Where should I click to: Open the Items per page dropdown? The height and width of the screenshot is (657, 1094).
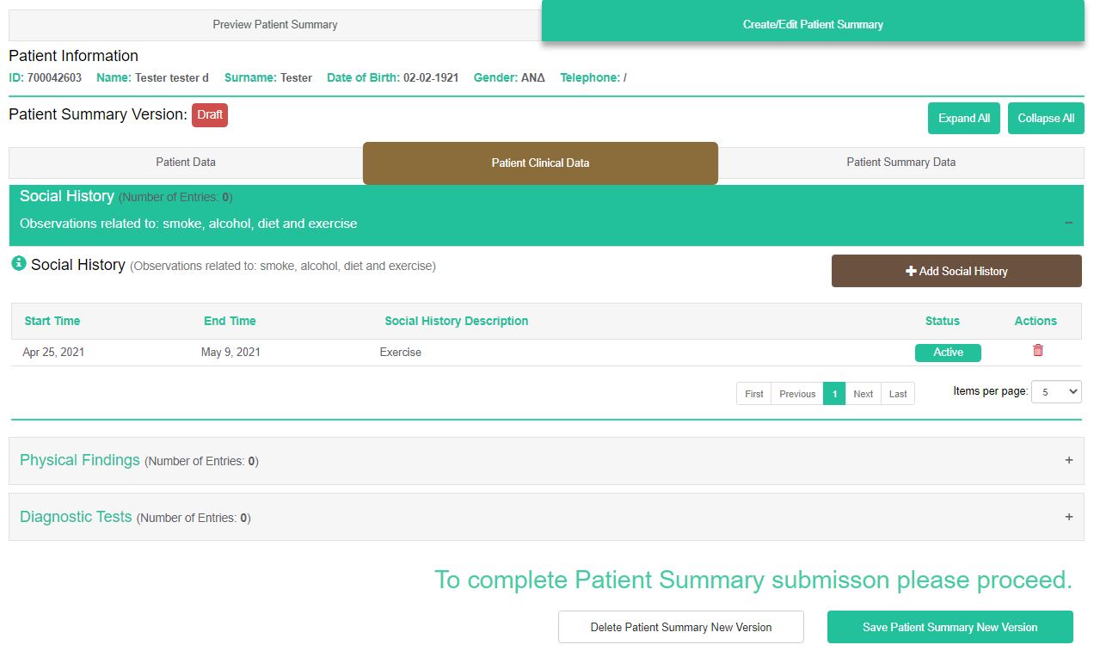coord(1055,391)
